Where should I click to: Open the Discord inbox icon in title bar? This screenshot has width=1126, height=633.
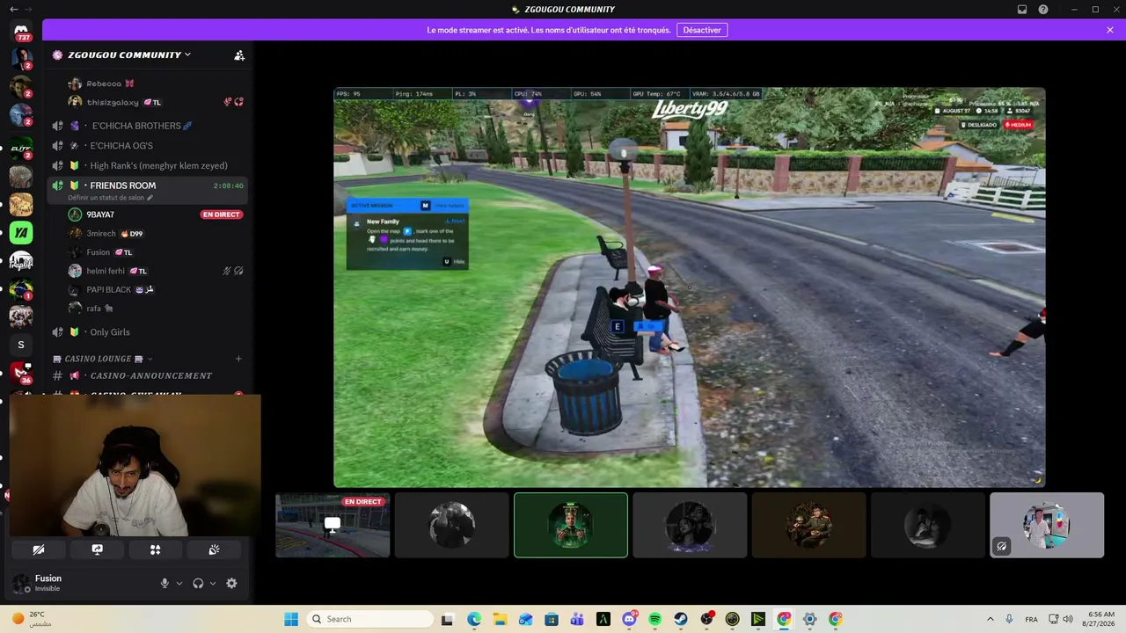[1022, 10]
